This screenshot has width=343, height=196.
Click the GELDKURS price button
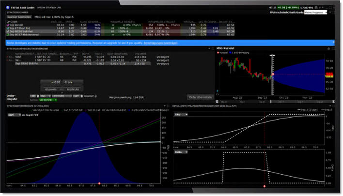tap(51, 90)
